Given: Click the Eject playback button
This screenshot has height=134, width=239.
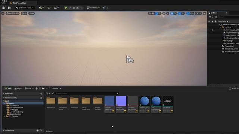Looking at the screenshot, I should tap(77, 8).
